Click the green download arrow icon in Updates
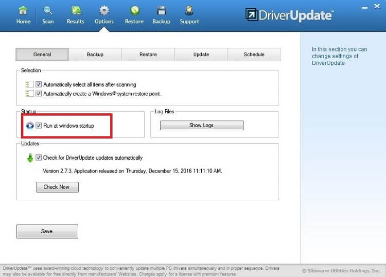The width and height of the screenshot is (386, 277). [x=30, y=158]
